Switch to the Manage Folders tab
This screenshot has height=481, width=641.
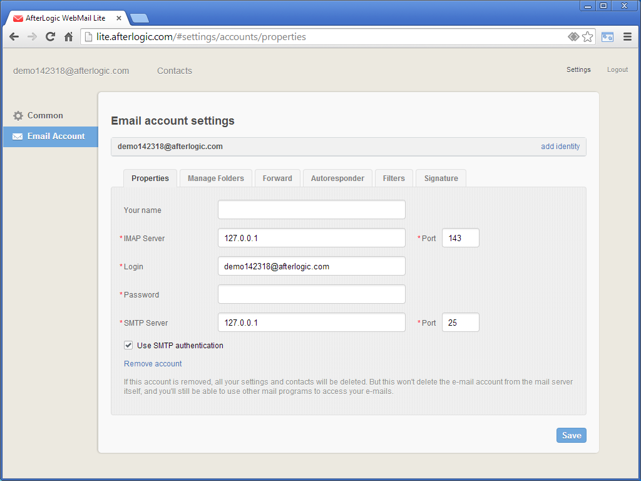pyautogui.click(x=216, y=178)
